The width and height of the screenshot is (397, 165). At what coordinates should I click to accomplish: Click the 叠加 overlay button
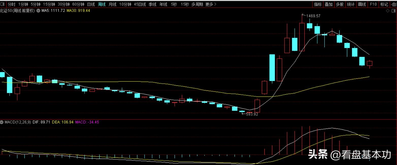329,4
